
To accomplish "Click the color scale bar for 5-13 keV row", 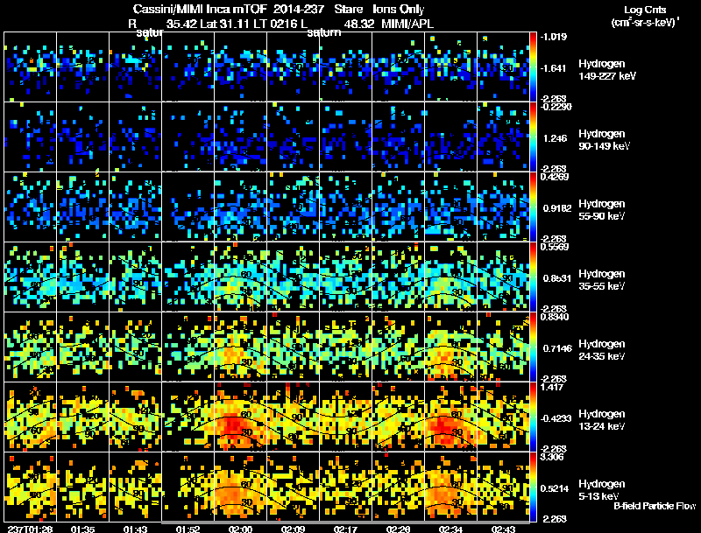I will (533, 487).
